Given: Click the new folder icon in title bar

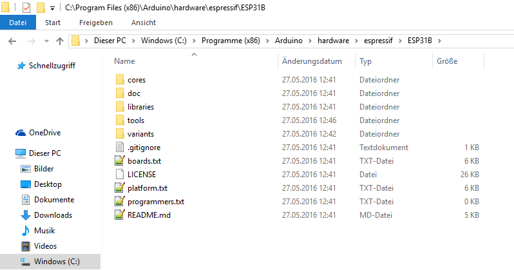Looking at the screenshot, I should point(41,8).
